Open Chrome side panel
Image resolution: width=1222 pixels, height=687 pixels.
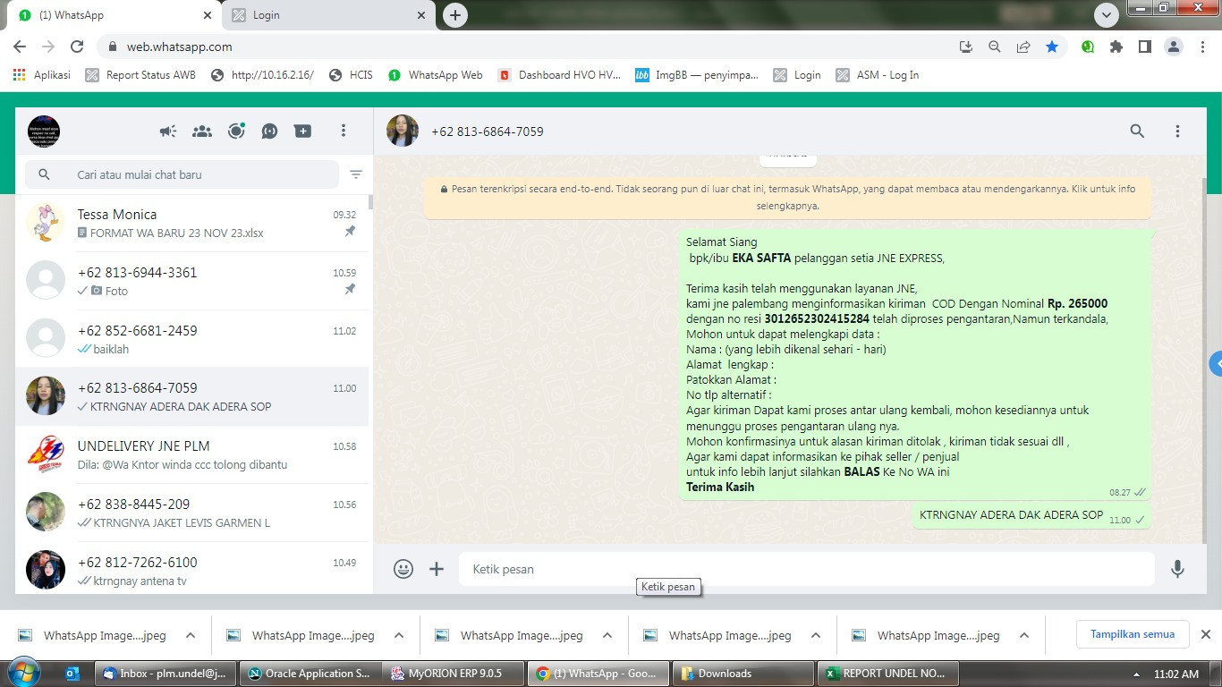pos(1144,47)
